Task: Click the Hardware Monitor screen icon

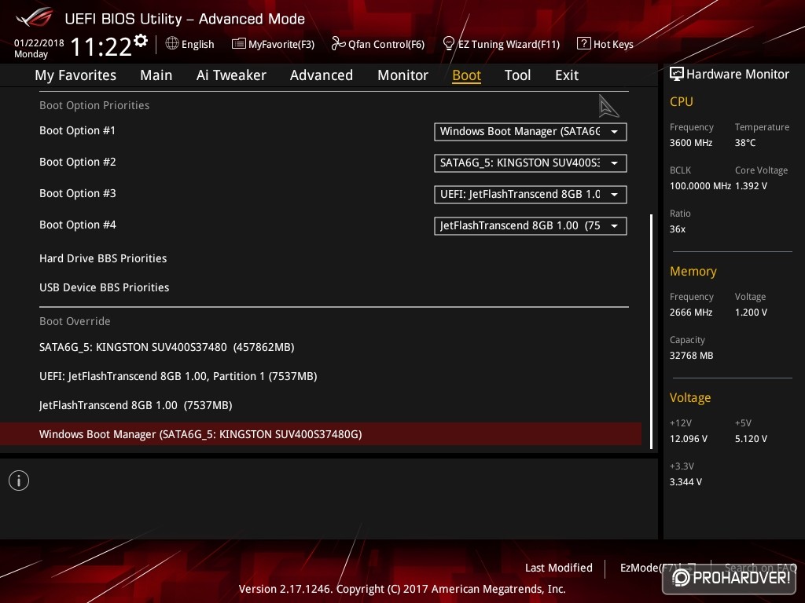Action: click(677, 75)
